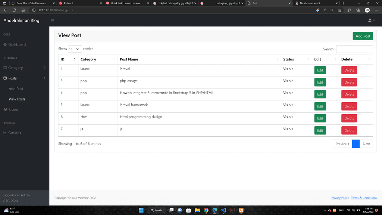The width and height of the screenshot is (382, 215).
Task: Select View Posts in the sidebar submenu
Action: (17, 99)
